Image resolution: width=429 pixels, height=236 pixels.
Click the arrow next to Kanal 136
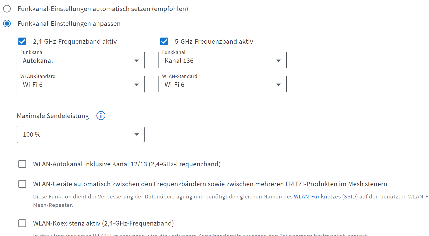[x=279, y=61]
